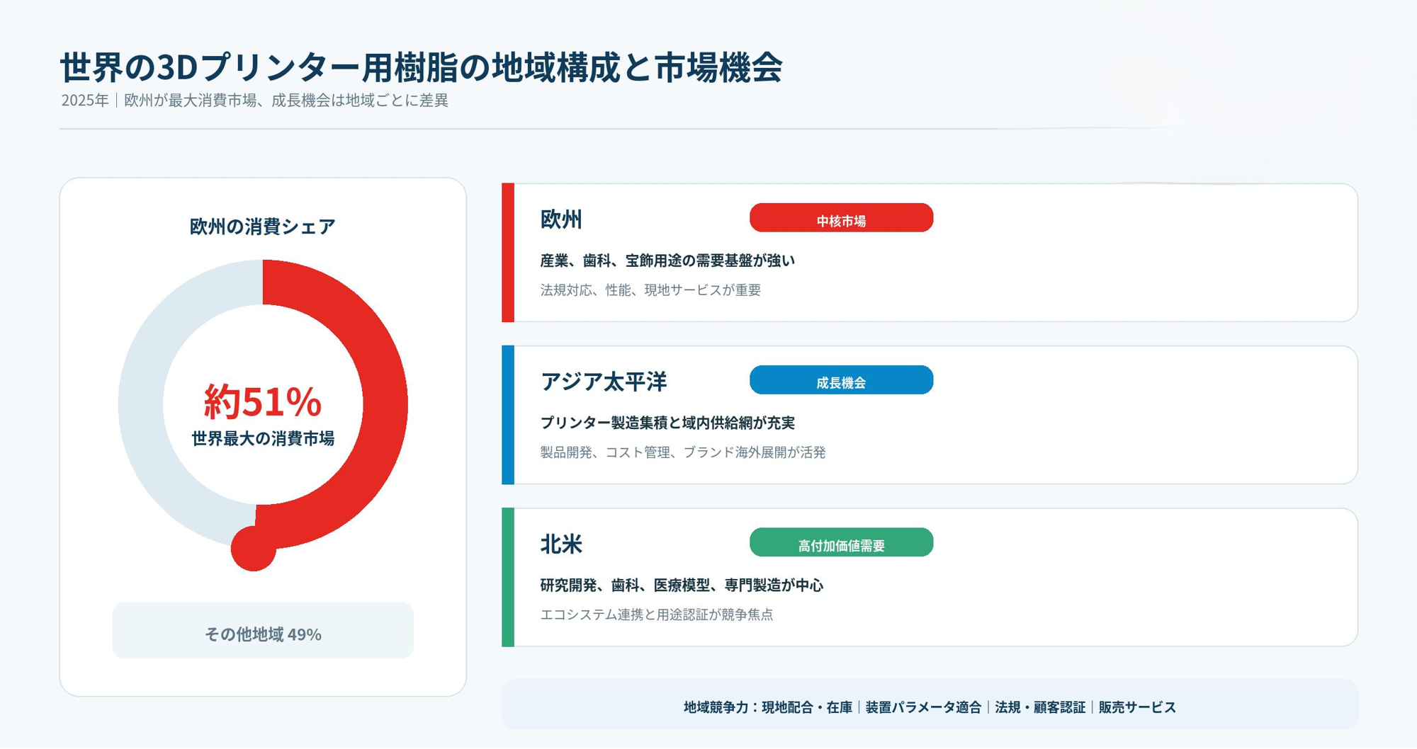
Task: Click the 2025年 subtitle line
Action: pos(255,101)
